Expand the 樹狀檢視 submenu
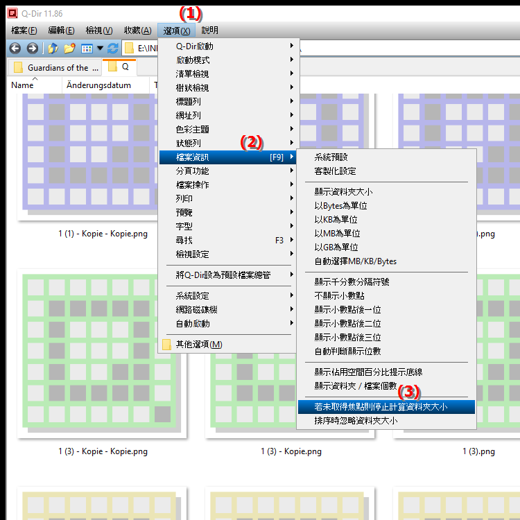520x520 pixels. tap(229, 88)
